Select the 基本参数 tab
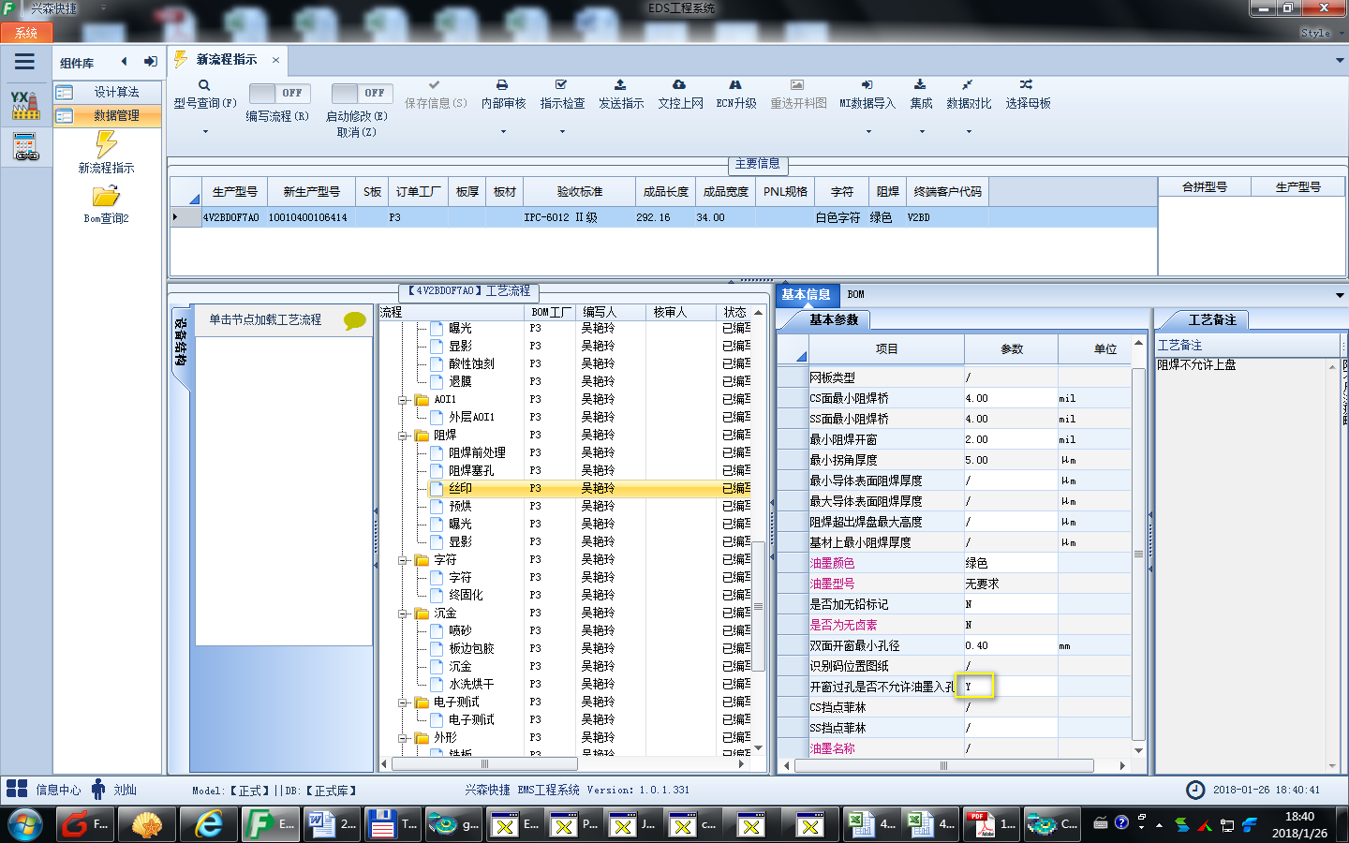Screen dimensions: 1349x843 click(x=833, y=319)
